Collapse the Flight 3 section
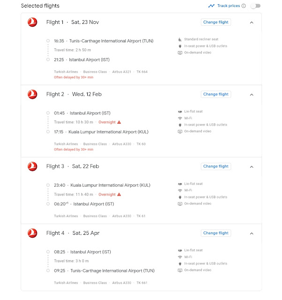Image resolution: width=282 pixels, height=300 pixels. tap(252, 166)
